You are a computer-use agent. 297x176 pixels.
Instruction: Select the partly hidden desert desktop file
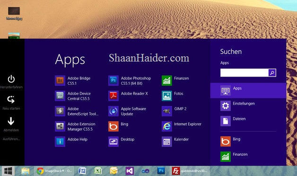point(14,35)
